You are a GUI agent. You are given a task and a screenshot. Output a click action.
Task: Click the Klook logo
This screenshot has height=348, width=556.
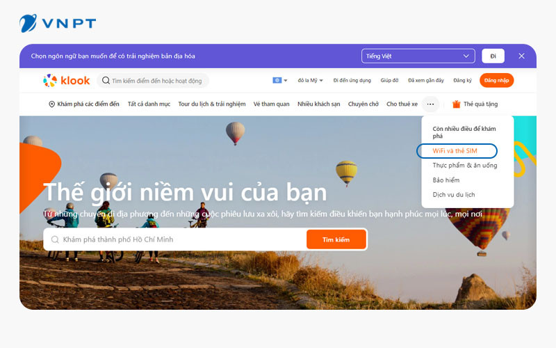click(67, 81)
